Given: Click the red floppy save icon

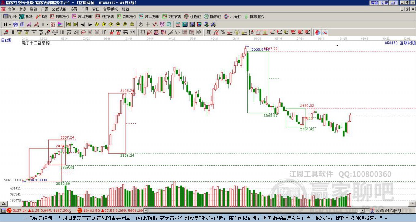Looking at the screenshot, I should [199, 25].
